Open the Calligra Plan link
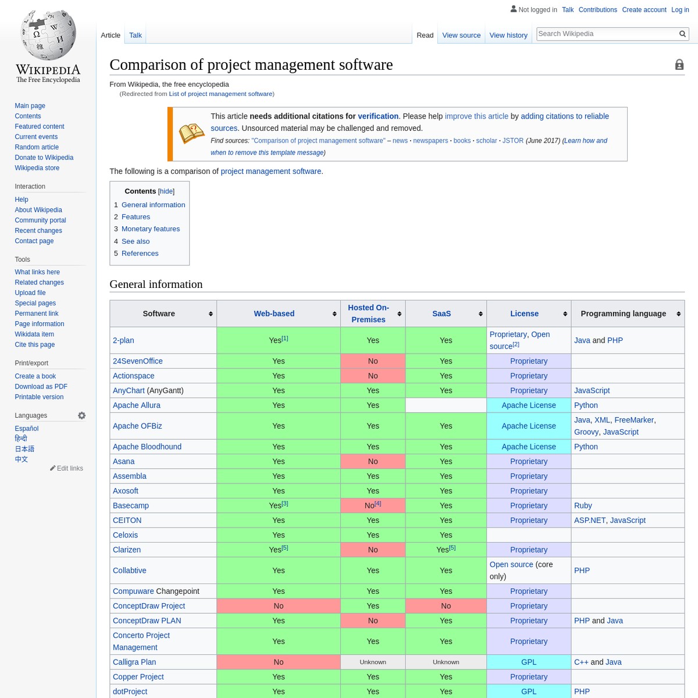This screenshot has width=698, height=698. (134, 662)
